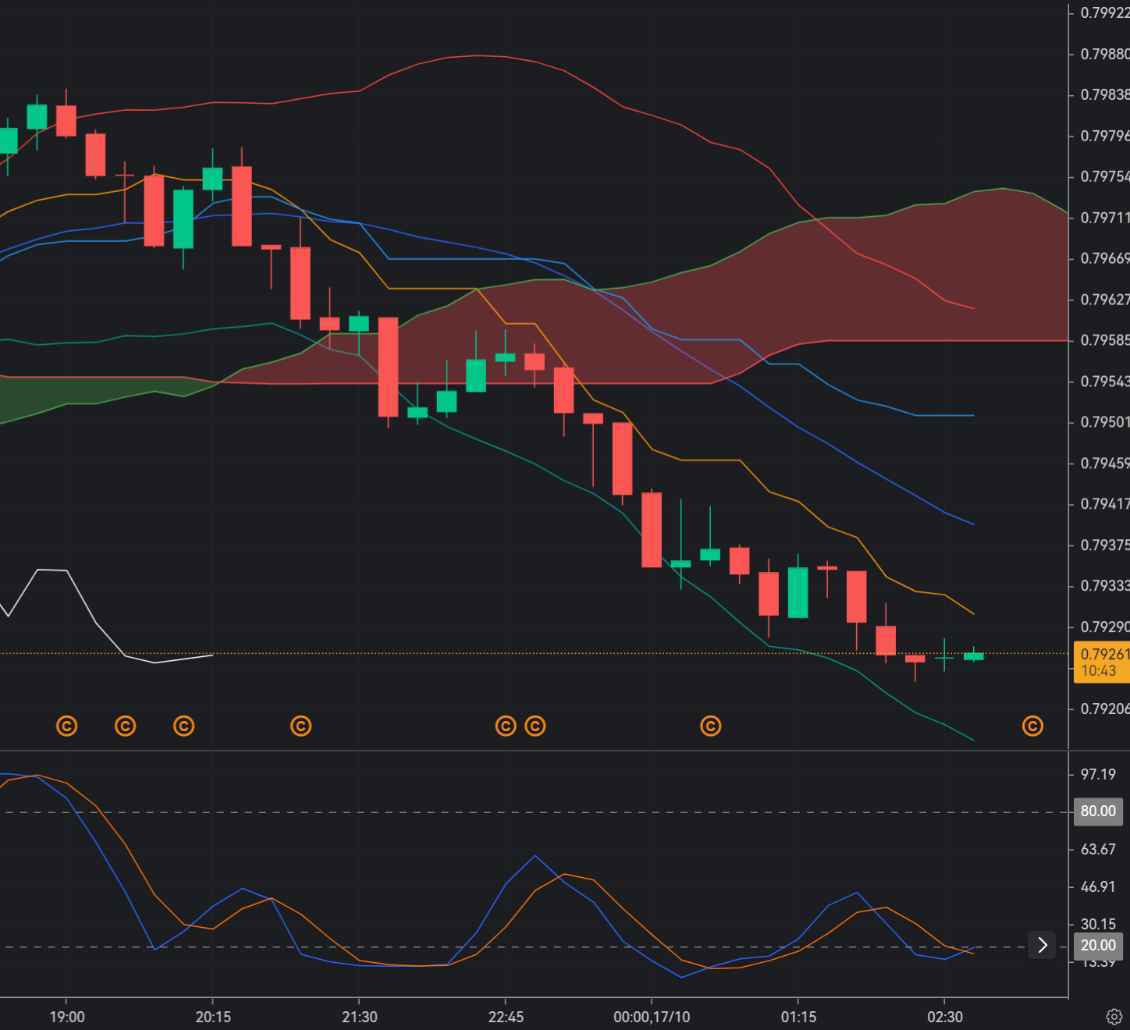Select the 20.00 oversold level label
This screenshot has width=1130, height=1030.
click(x=1097, y=946)
